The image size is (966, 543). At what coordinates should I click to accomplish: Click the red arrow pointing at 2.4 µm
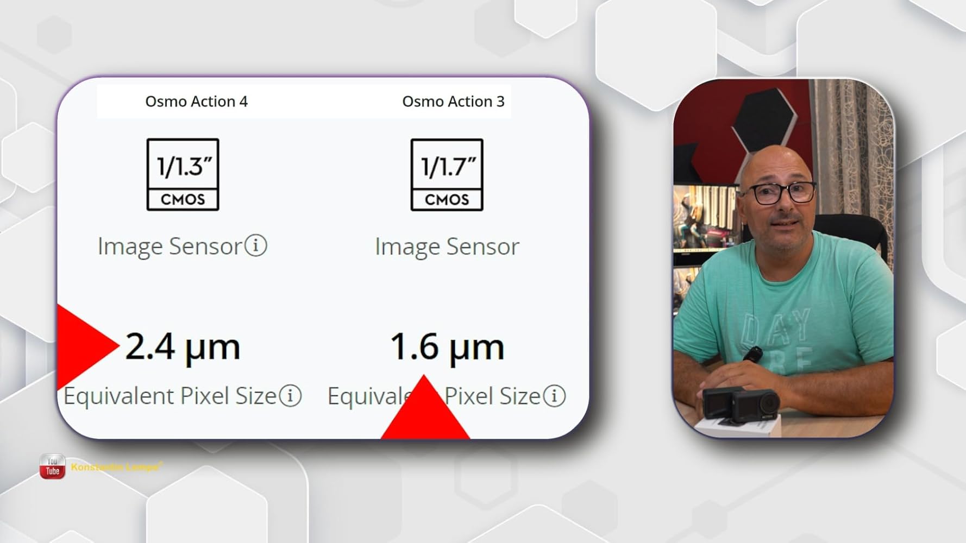84,345
